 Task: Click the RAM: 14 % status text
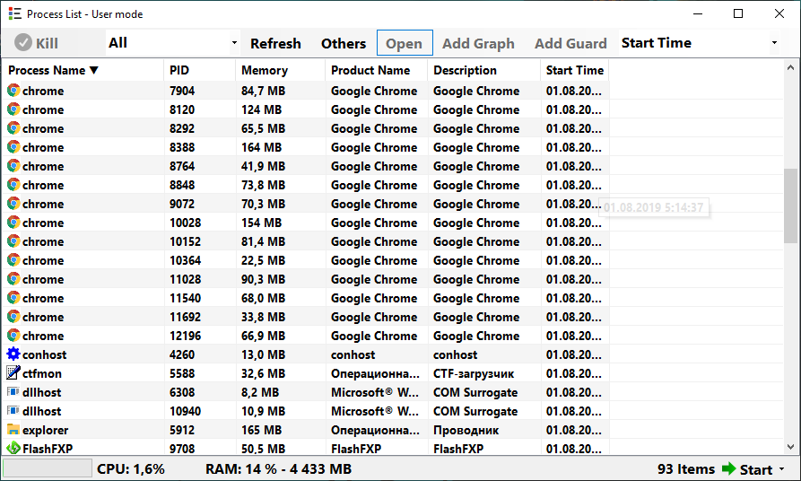(x=278, y=468)
